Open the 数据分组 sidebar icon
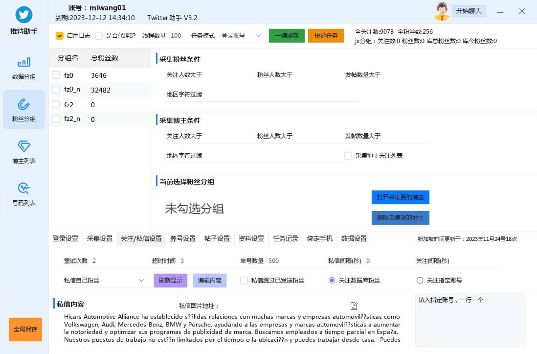The height and width of the screenshot is (354, 537). pyautogui.click(x=24, y=62)
